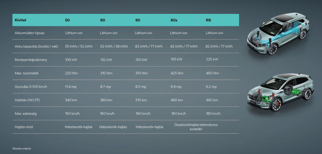The width and height of the screenshot is (322, 154).
Task: Select the "Kivitel" header cell
Action: tap(20, 20)
